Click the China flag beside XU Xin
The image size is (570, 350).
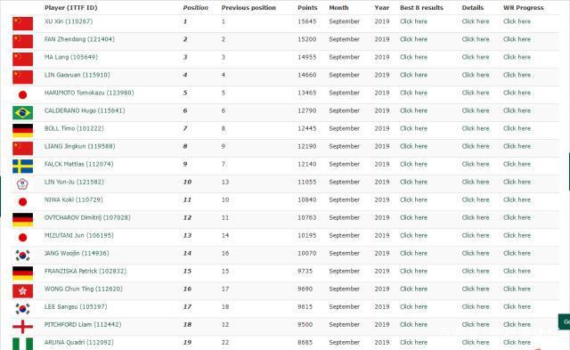click(22, 24)
